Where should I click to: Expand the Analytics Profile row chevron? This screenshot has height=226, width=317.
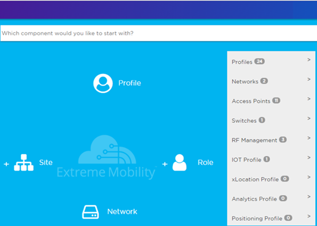[309, 197]
